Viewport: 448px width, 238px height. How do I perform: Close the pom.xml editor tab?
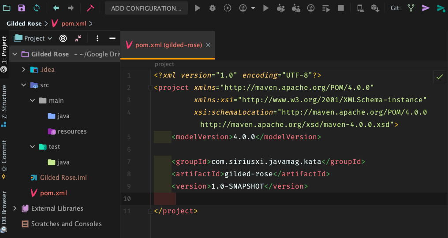(x=208, y=45)
